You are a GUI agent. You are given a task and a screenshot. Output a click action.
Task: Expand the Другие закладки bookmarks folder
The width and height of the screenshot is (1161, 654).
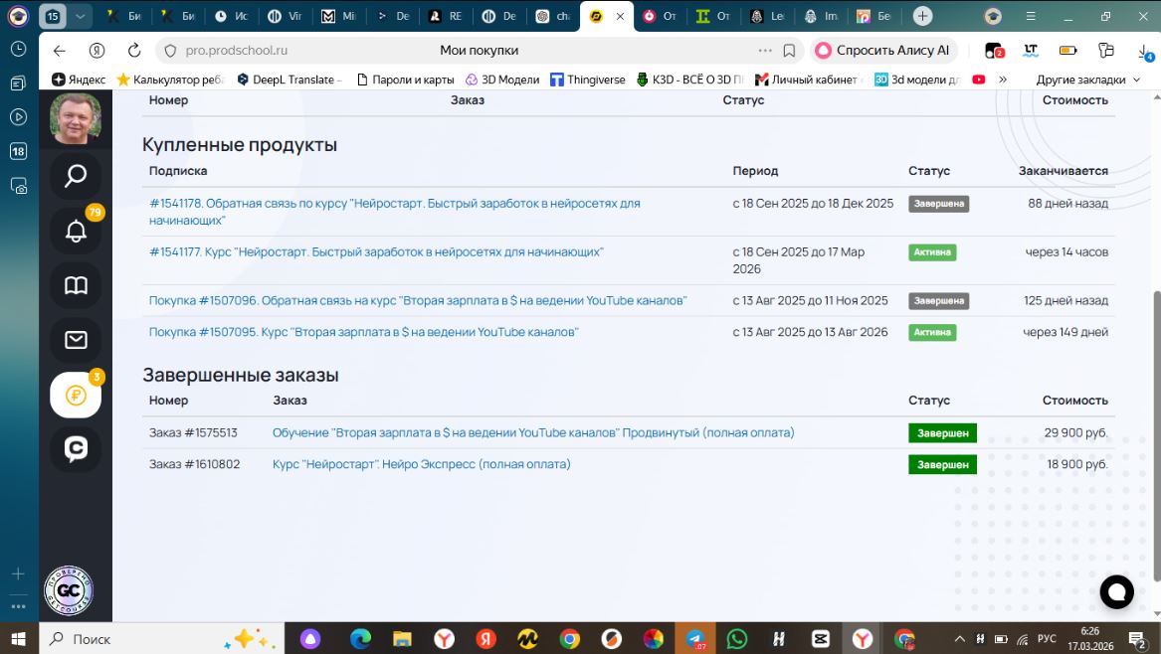coord(1087,80)
